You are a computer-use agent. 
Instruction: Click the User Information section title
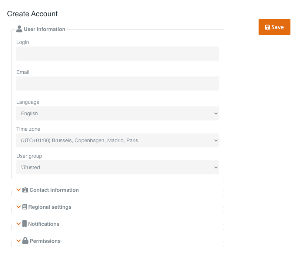click(x=44, y=29)
